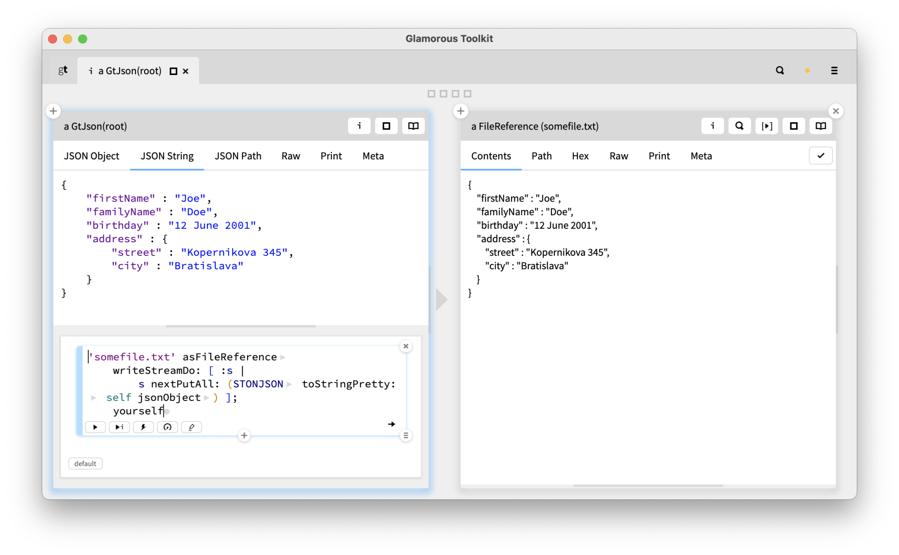Image resolution: width=899 pixels, height=555 pixels.
Task: Click the "12 June 2001" value in the Contents view
Action: pos(562,225)
